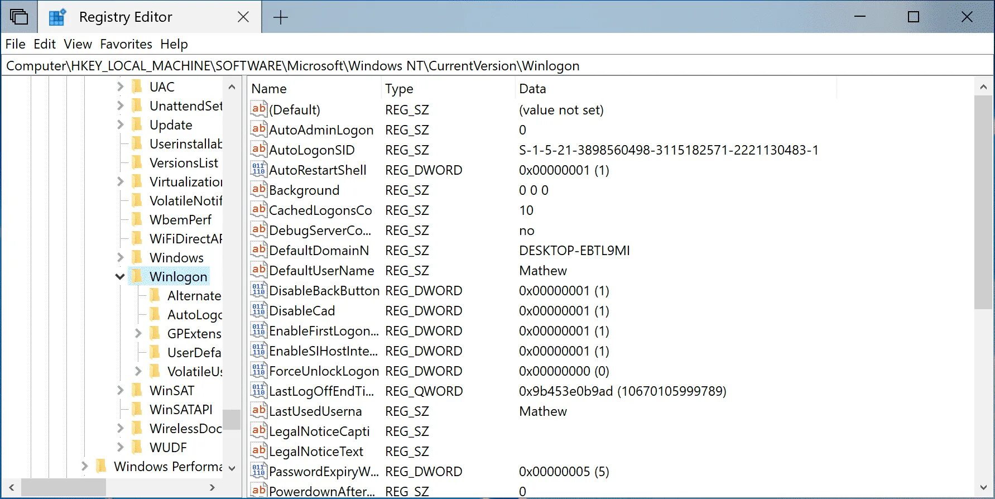Click the string icon beside LegalNoticeCapti

click(x=258, y=431)
